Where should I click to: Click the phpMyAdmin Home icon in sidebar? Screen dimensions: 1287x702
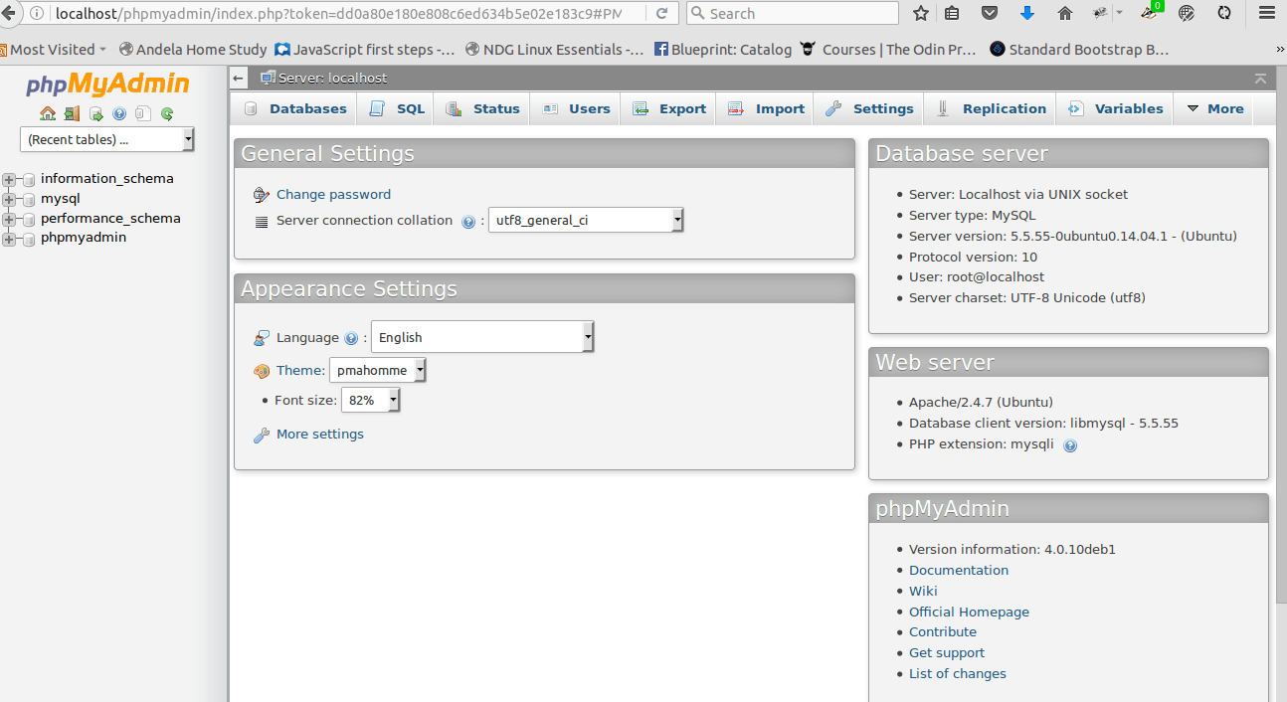[x=48, y=113]
